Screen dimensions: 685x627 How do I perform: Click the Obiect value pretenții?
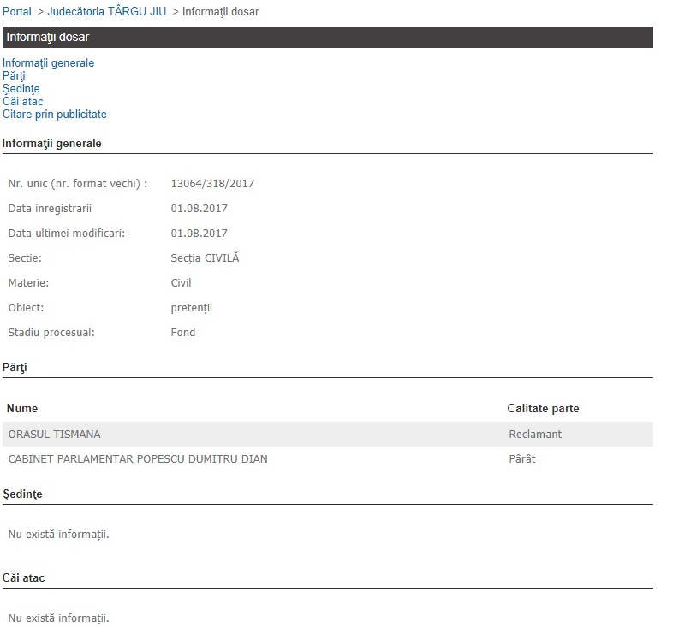coord(191,308)
